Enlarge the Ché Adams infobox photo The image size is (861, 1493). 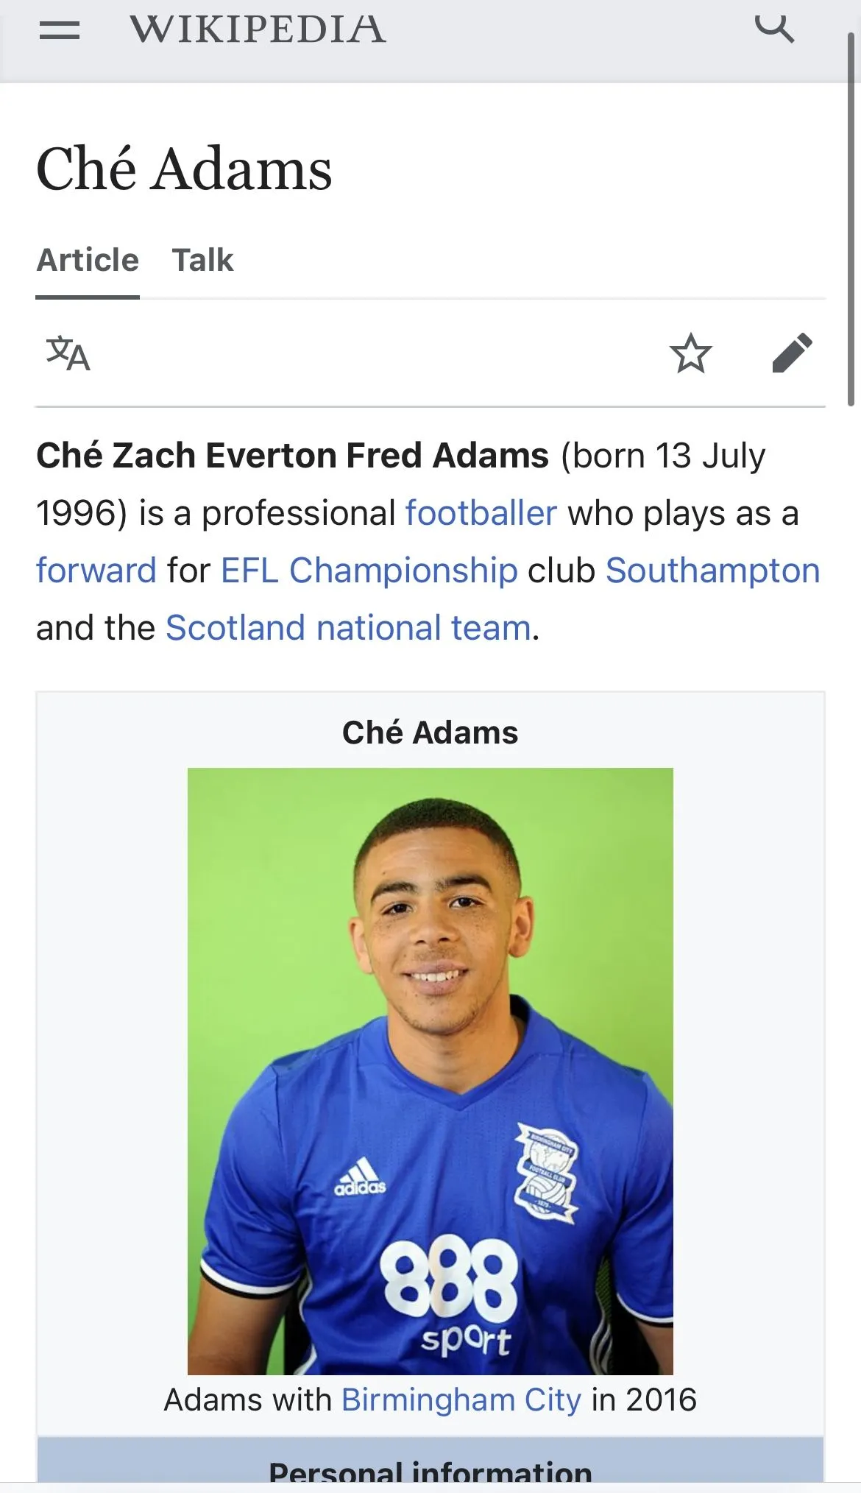tap(431, 1070)
